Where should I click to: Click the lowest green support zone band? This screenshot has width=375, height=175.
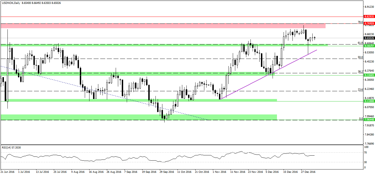[x=138, y=117]
